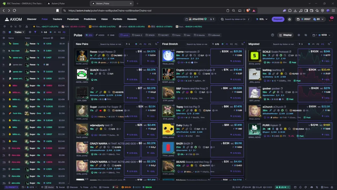Screen dimensions: 337x190
Task: Open New Pairs filter sliders icon
Action: coord(156,44)
